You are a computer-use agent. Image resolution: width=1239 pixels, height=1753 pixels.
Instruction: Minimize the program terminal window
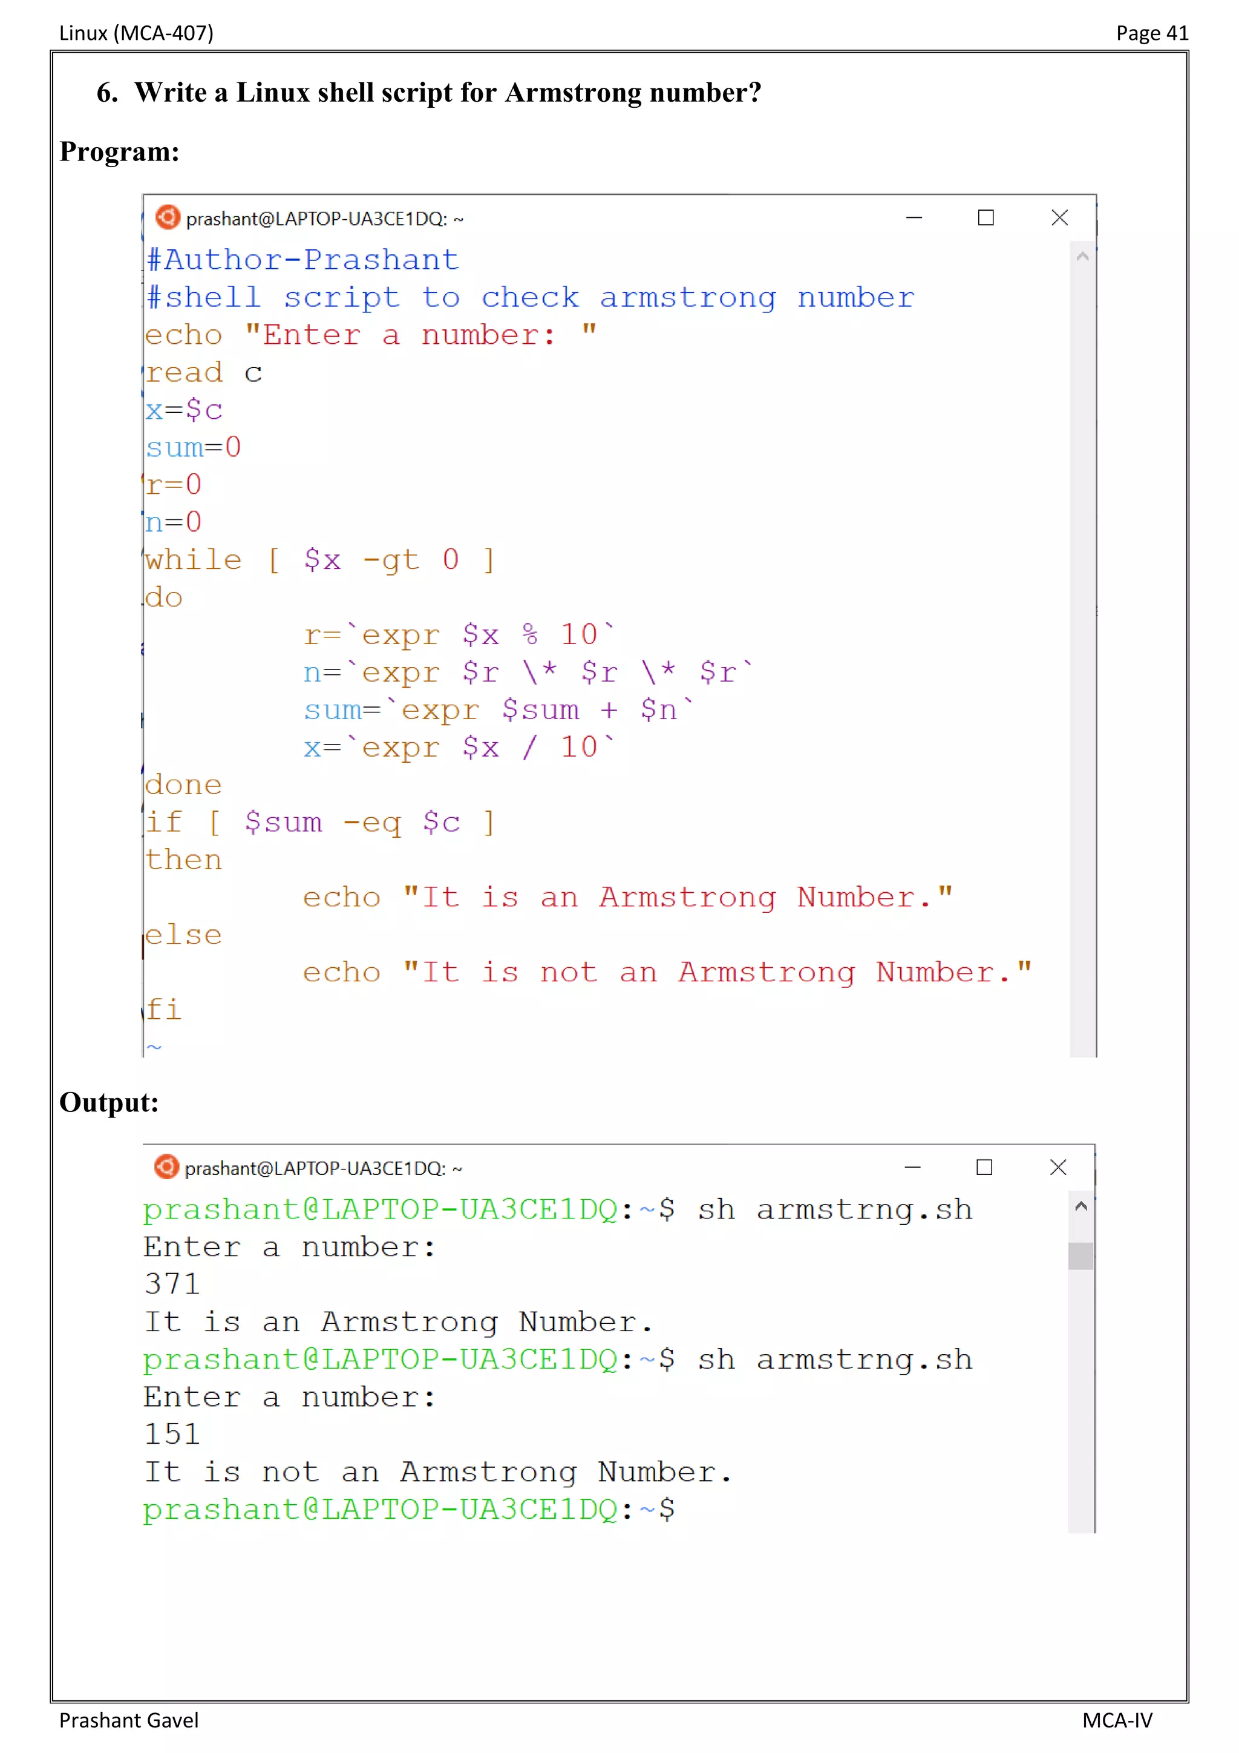pos(914,217)
